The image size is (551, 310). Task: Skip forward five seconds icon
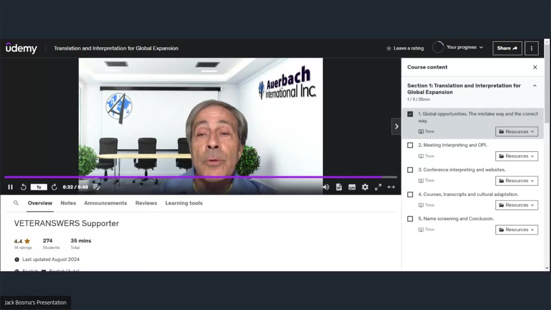(54, 187)
